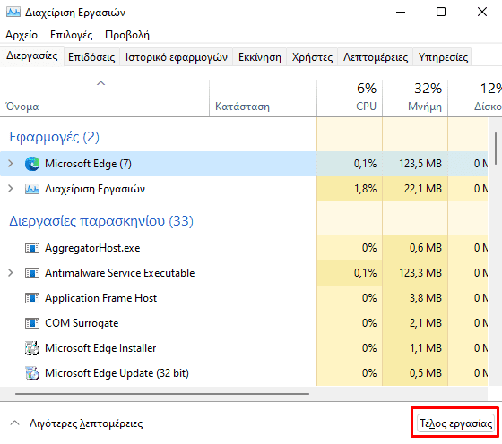Viewport: 502px width, 444px height.
Task: Select the COM Surrogate row name
Action: [82, 323]
